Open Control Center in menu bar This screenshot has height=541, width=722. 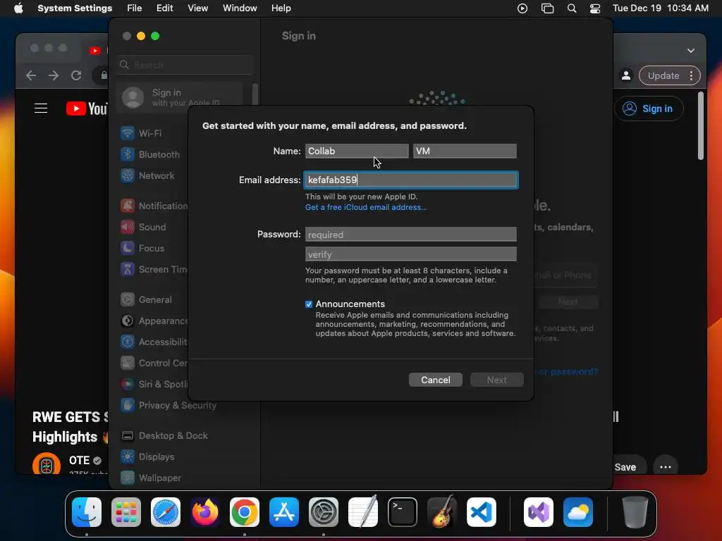[595, 8]
